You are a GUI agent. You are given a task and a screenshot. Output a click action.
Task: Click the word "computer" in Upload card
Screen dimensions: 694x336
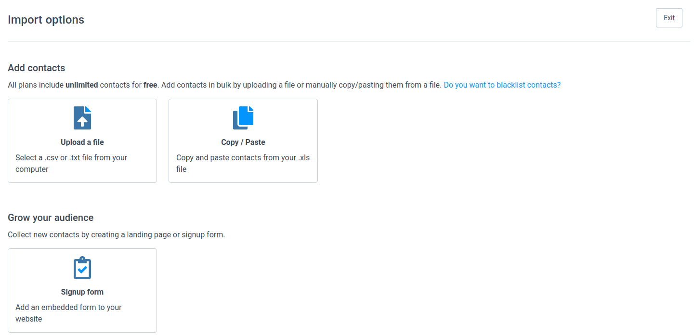coord(32,169)
